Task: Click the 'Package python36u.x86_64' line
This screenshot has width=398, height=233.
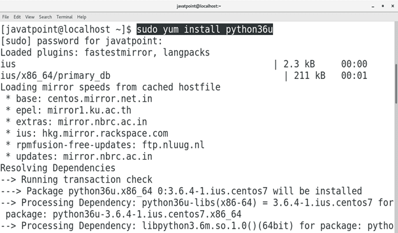Action: point(181,191)
